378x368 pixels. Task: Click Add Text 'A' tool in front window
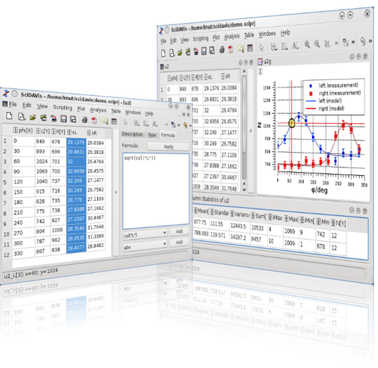tap(155, 124)
